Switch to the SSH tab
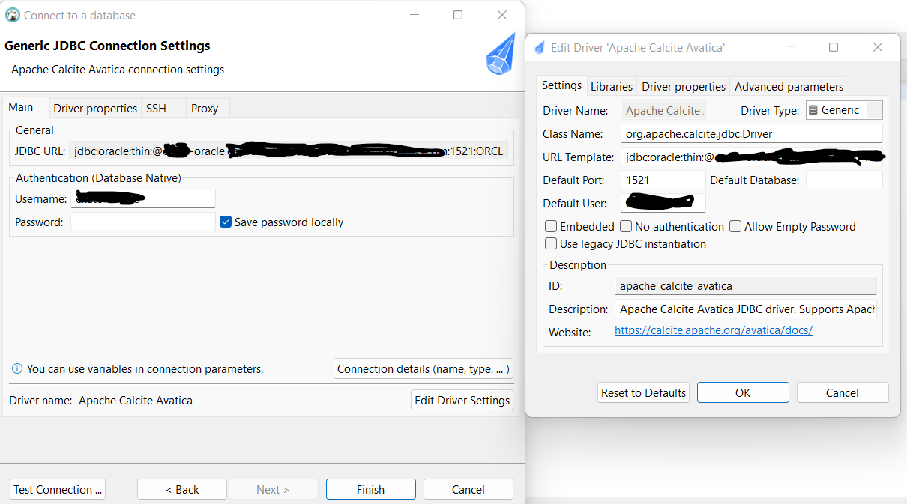 155,108
